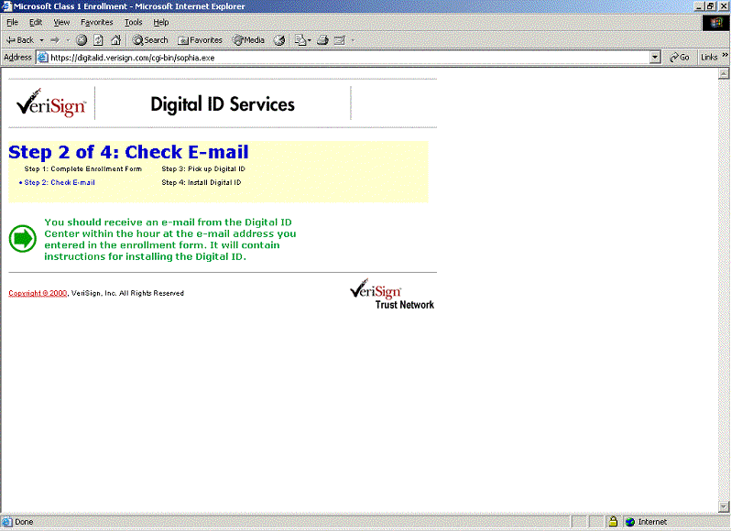Click the page icon in address bar
The image size is (731, 531).
coord(42,58)
